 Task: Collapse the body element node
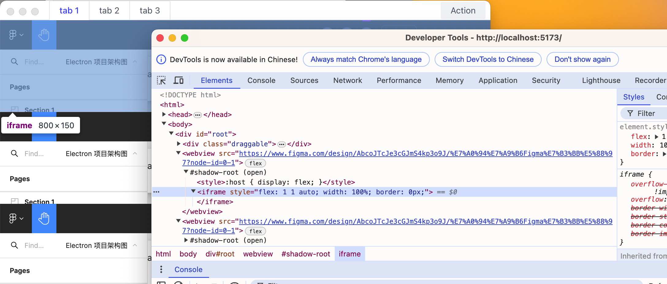click(164, 124)
